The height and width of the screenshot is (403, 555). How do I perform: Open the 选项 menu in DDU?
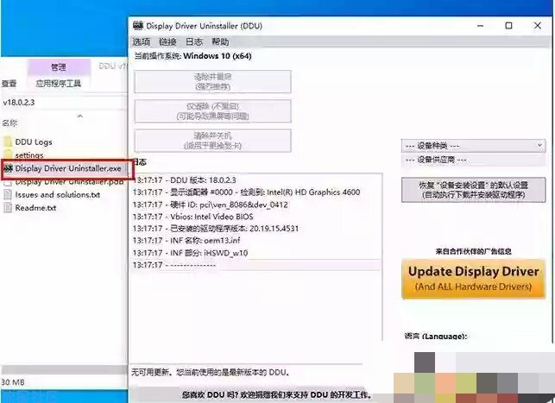tap(142, 41)
